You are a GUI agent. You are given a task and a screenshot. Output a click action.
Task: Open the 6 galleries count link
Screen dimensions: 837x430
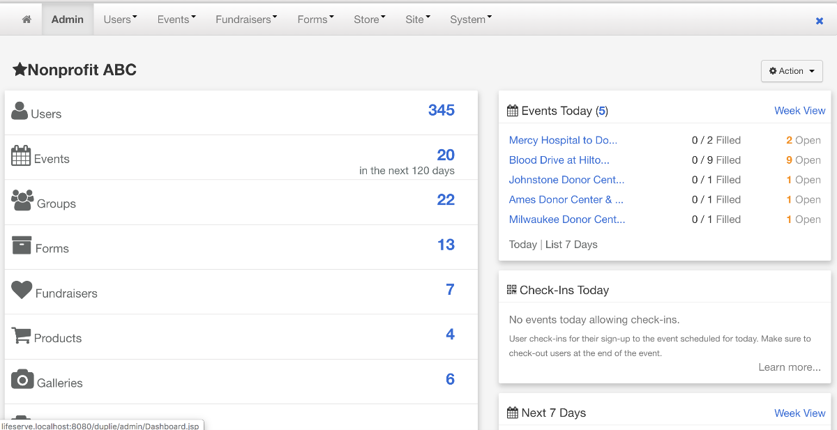(451, 379)
